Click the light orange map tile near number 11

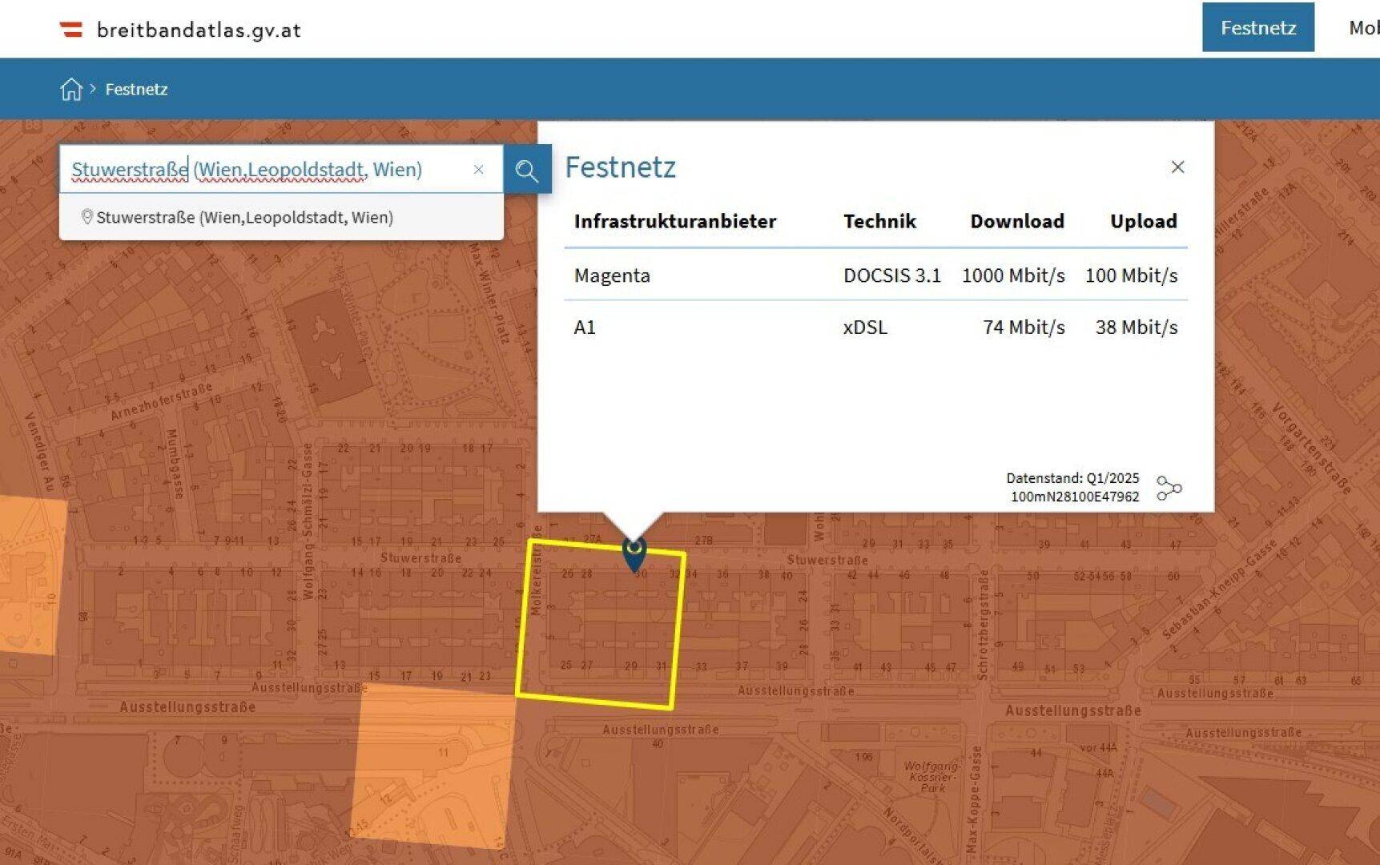click(x=433, y=765)
